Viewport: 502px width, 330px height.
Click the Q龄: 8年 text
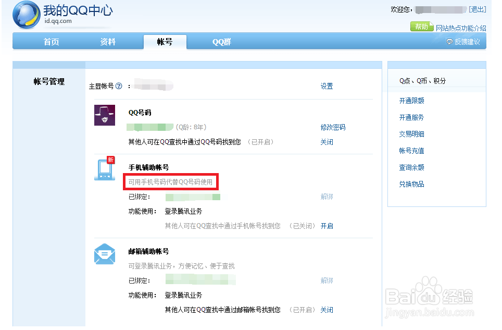[x=191, y=127]
